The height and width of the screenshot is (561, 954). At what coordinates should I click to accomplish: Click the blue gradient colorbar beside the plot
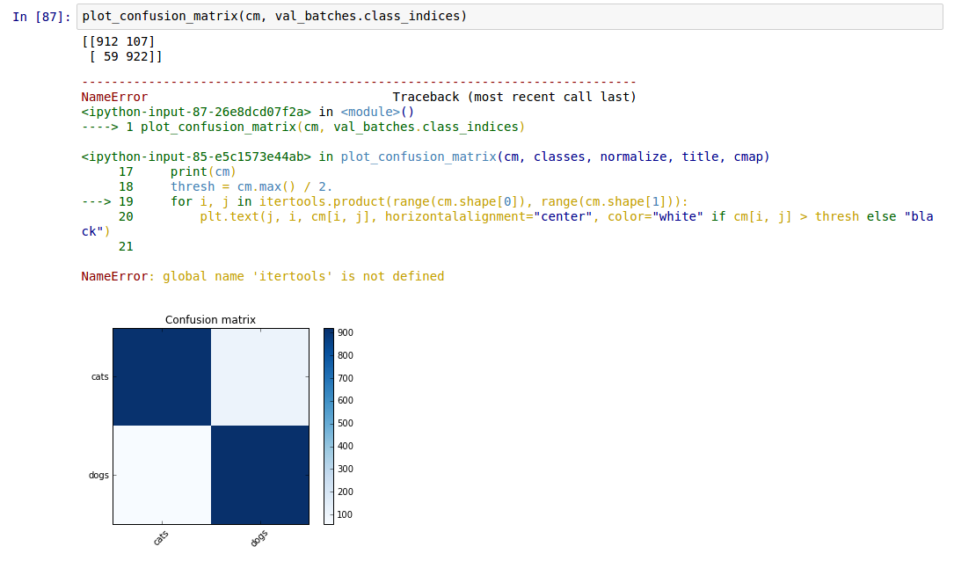tap(328, 426)
